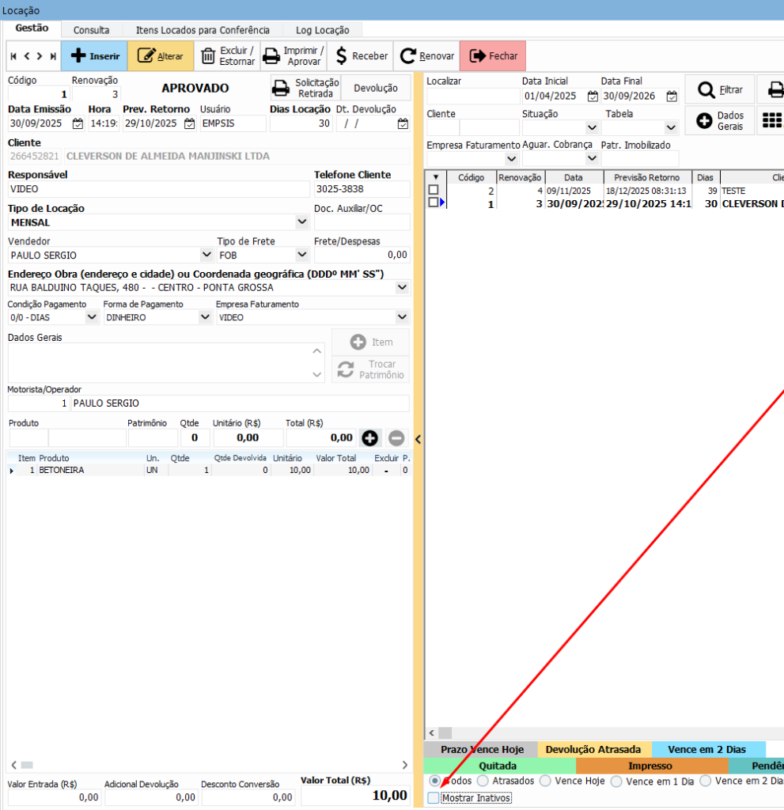784x810 pixels.
Task: Click the Excluir / Estornar trash button
Action: (227, 56)
